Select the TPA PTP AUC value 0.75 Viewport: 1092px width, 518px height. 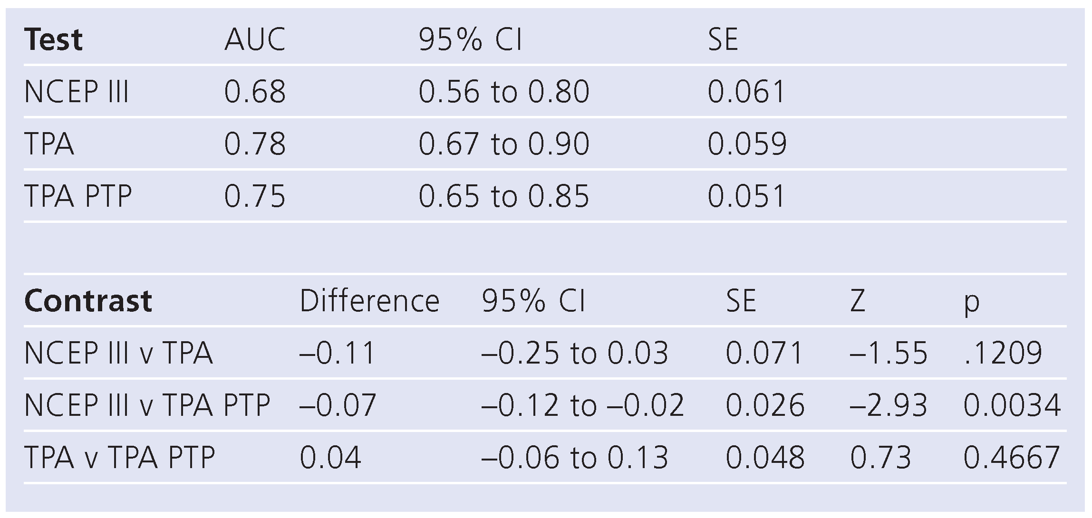pos(255,196)
